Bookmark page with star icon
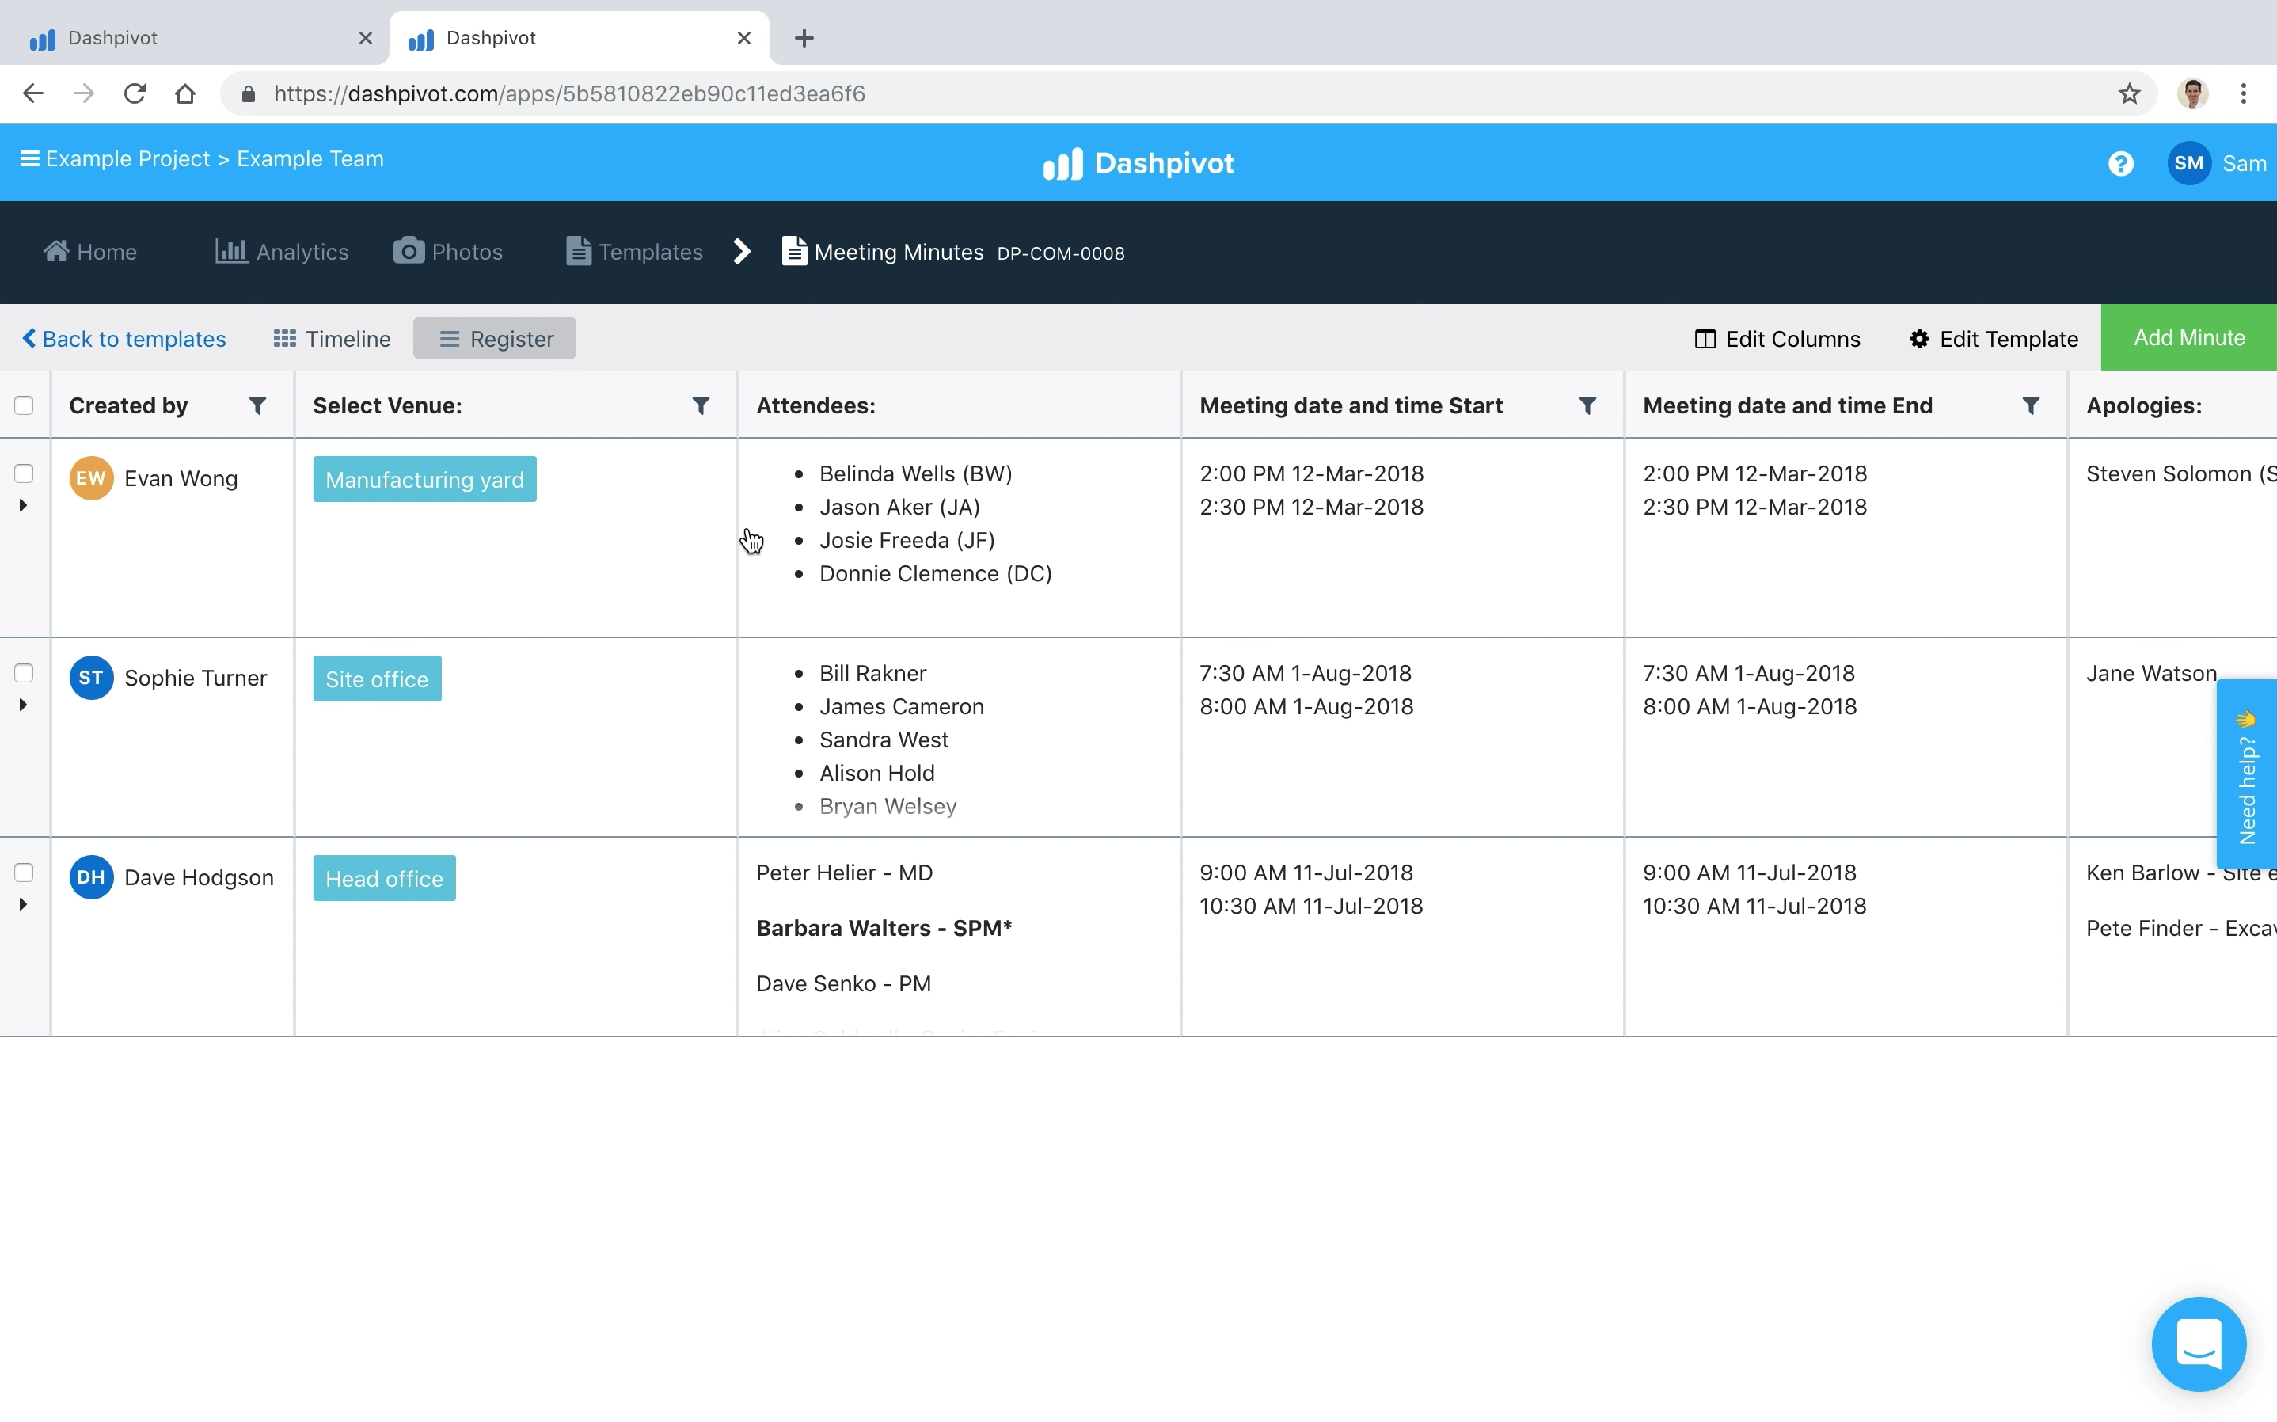The image size is (2277, 1422). [2130, 94]
